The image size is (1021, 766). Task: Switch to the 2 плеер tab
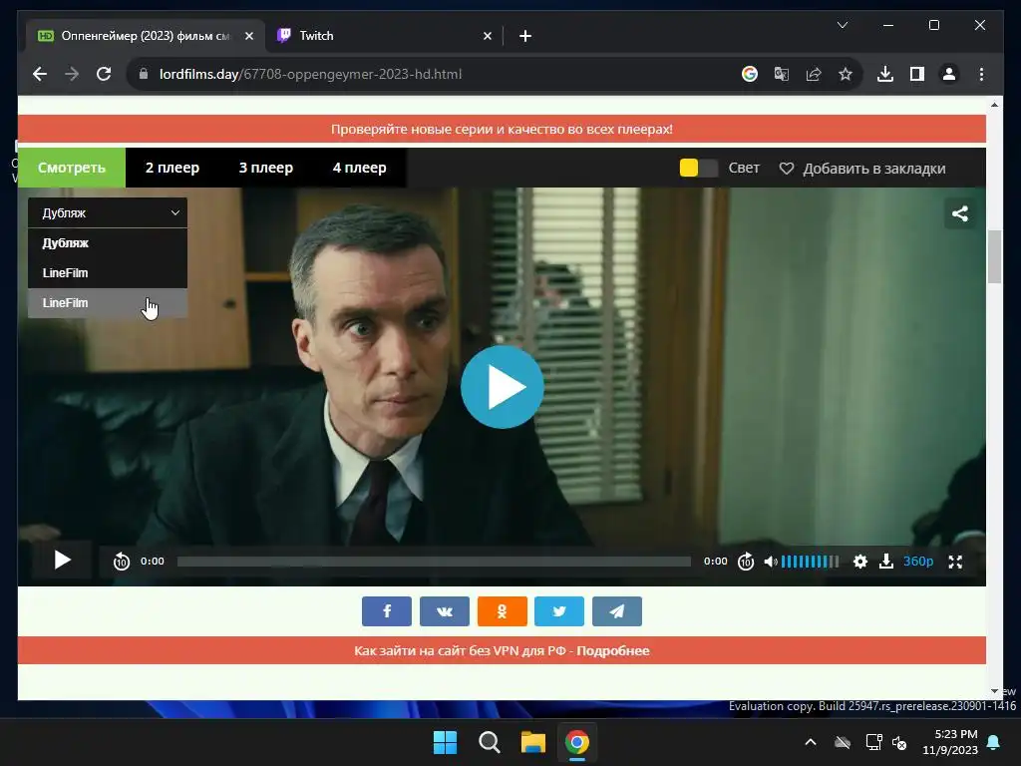pos(171,168)
